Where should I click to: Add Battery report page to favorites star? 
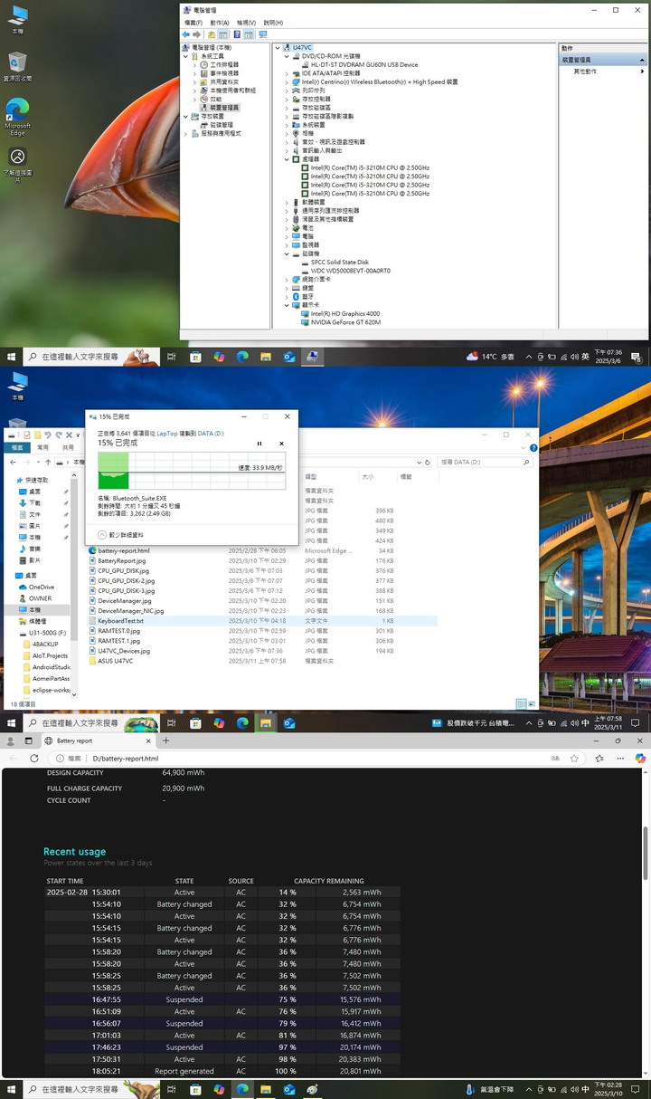(x=574, y=759)
